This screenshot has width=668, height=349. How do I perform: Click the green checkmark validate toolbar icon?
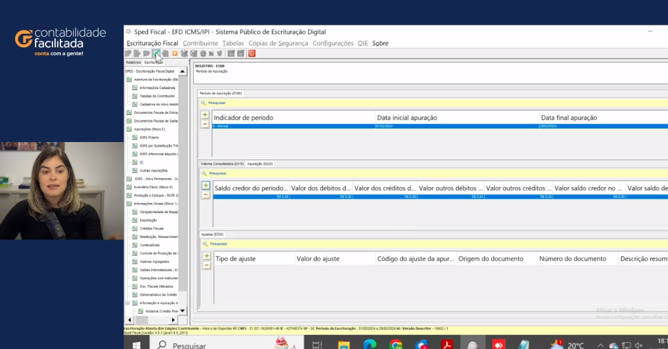click(156, 54)
